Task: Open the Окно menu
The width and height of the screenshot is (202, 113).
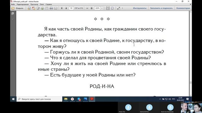Action: coord(42,4)
